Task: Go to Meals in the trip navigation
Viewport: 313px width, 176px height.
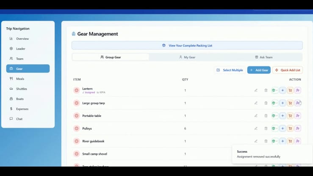Action: click(20, 79)
